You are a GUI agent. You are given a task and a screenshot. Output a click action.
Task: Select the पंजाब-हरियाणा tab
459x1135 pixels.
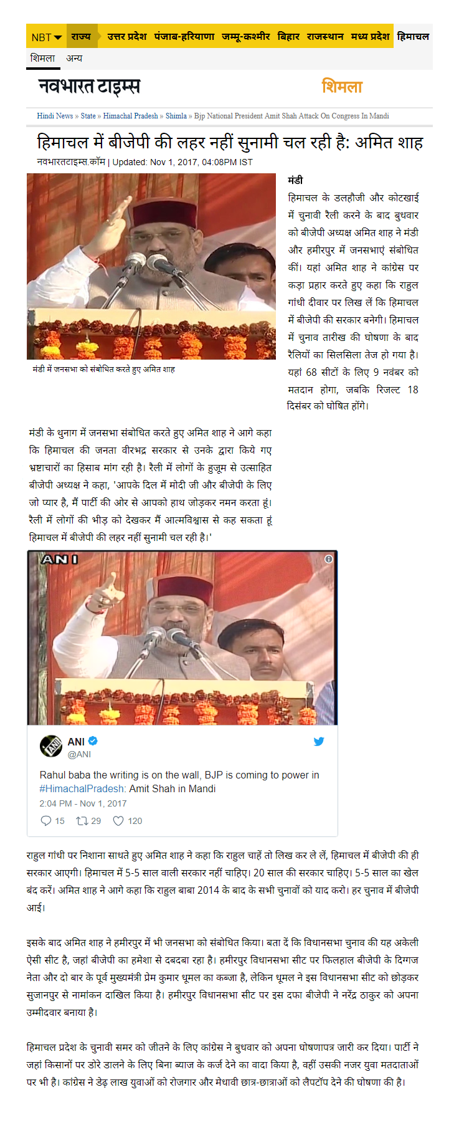coord(184,37)
